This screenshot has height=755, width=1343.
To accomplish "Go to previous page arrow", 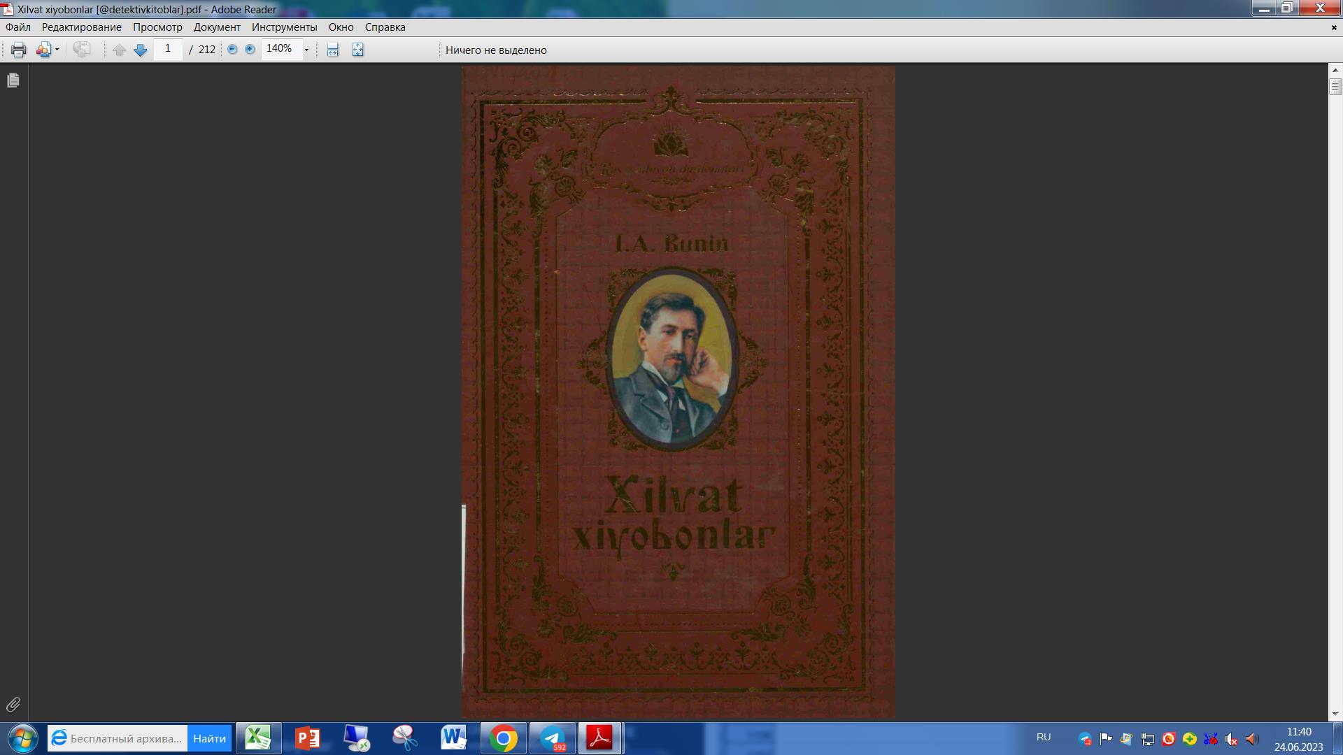I will click(120, 50).
